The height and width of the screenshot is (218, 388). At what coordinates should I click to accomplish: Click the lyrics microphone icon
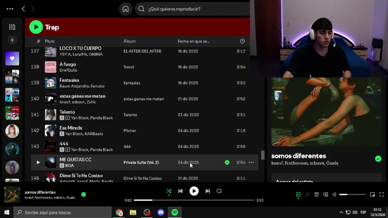[x=307, y=194]
